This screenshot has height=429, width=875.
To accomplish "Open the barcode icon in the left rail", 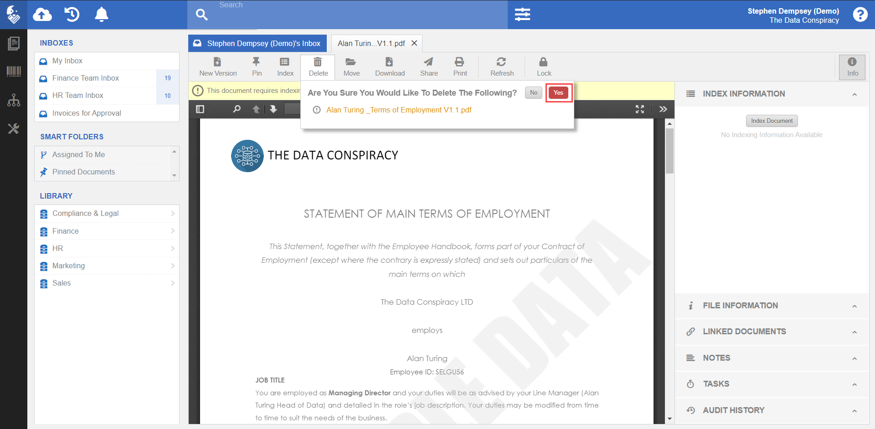I will click(14, 71).
